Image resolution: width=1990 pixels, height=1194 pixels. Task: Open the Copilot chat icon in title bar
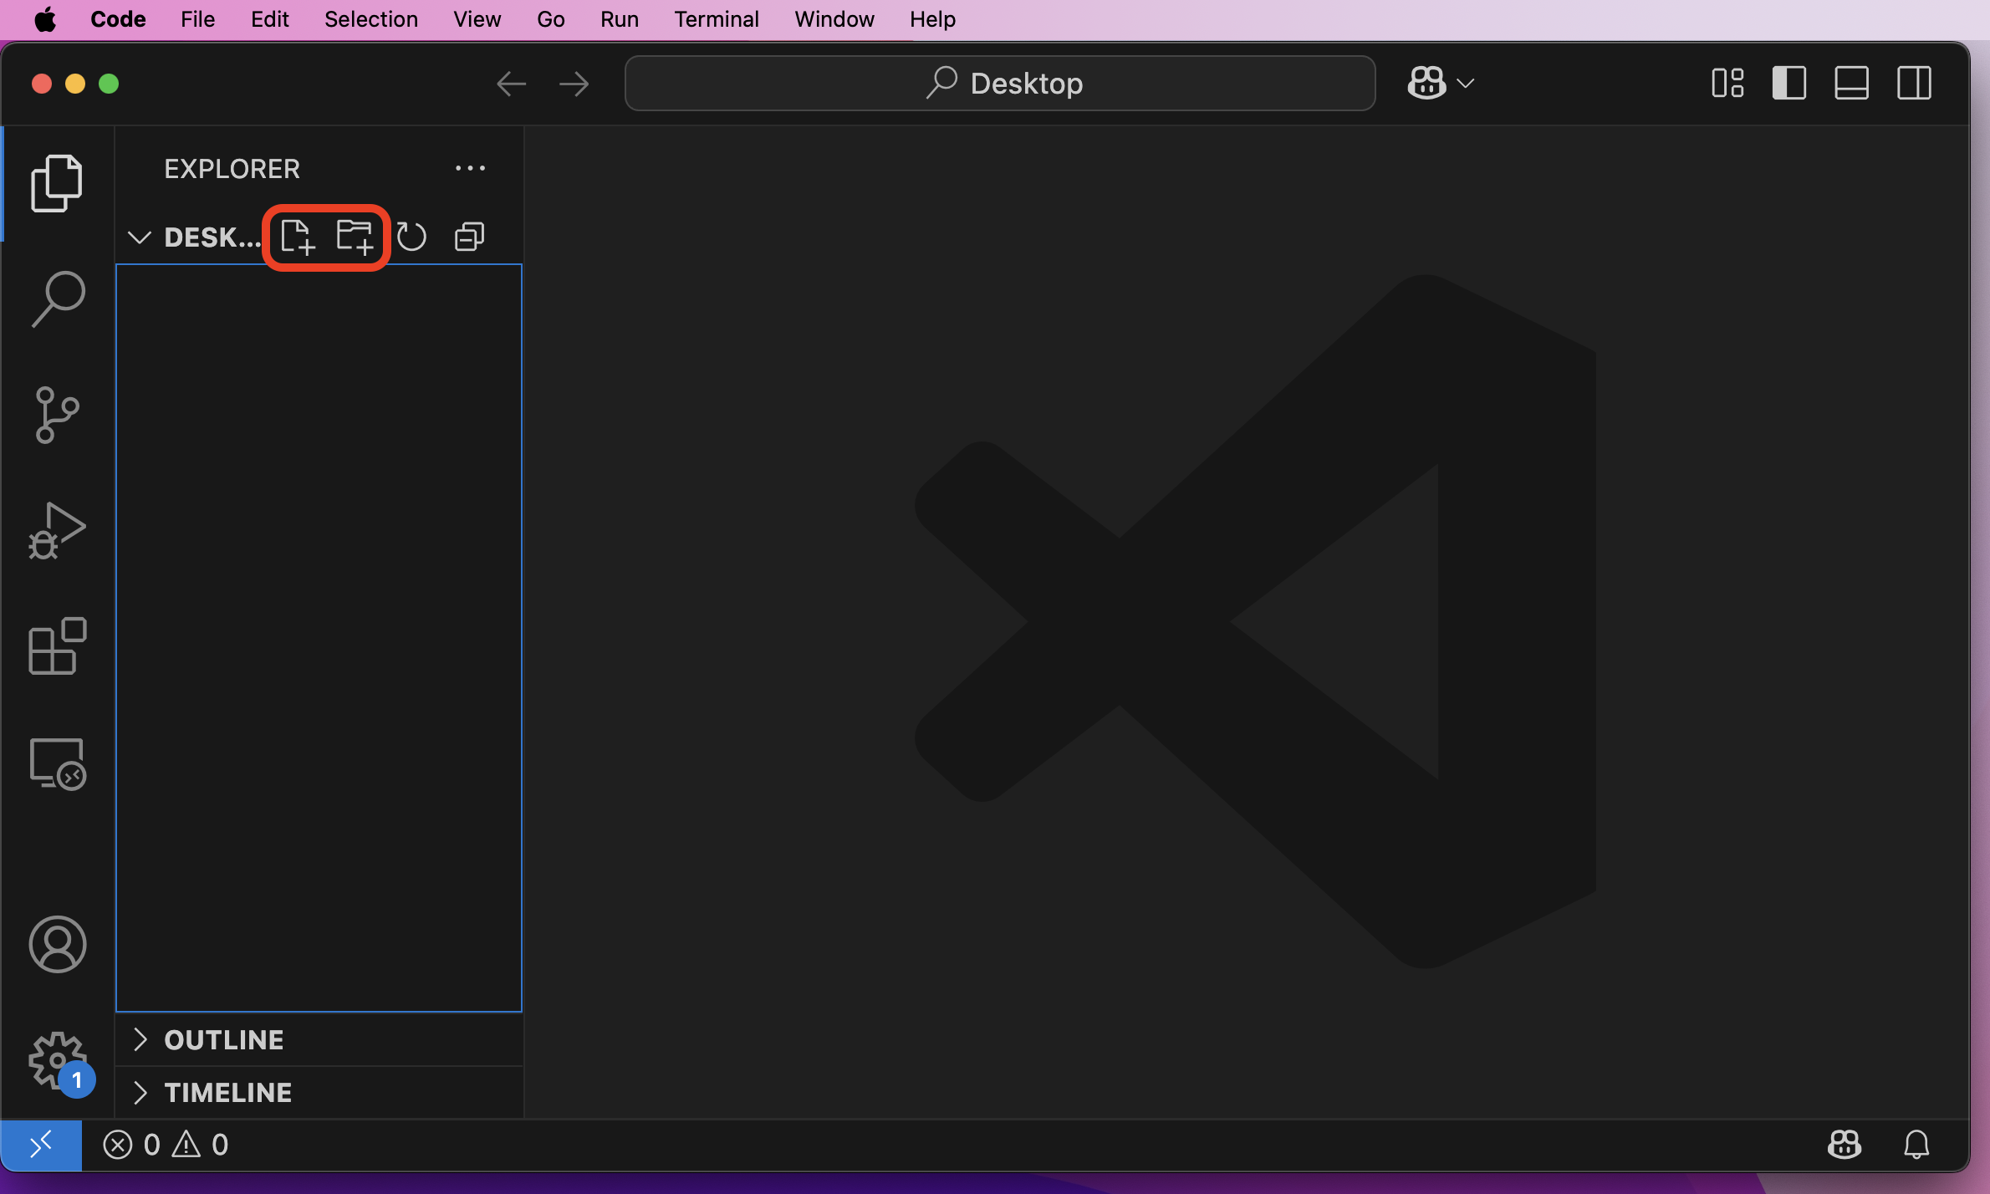[x=1426, y=84]
